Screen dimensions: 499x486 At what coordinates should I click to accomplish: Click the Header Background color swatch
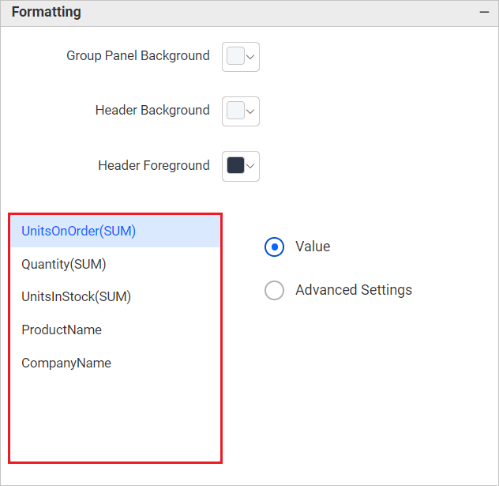pyautogui.click(x=235, y=111)
